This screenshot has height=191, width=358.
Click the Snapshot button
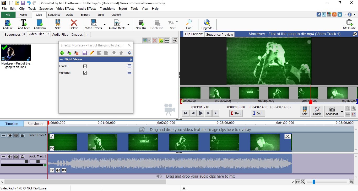point(332,111)
